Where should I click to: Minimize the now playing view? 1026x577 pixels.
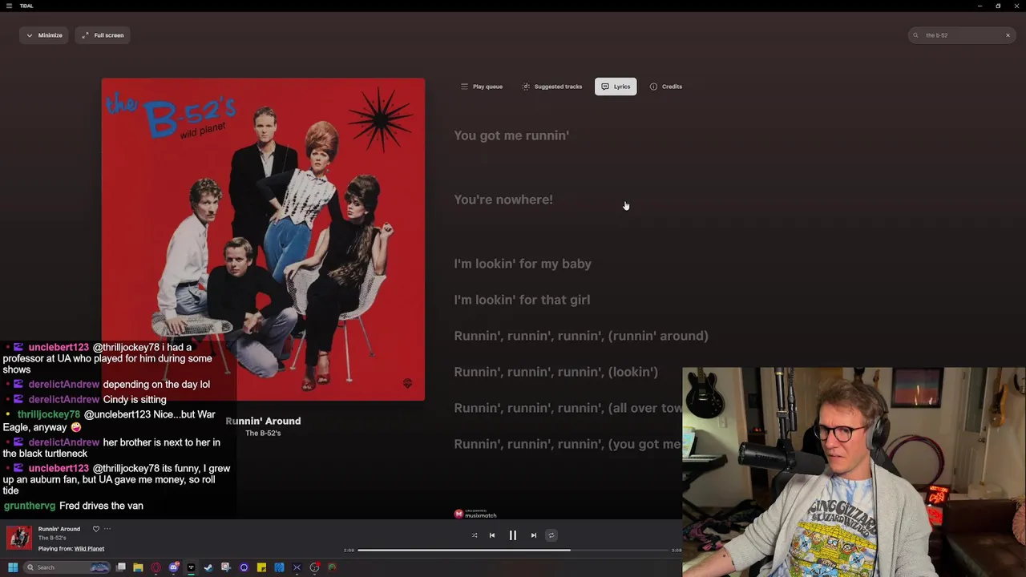pyautogui.click(x=44, y=35)
